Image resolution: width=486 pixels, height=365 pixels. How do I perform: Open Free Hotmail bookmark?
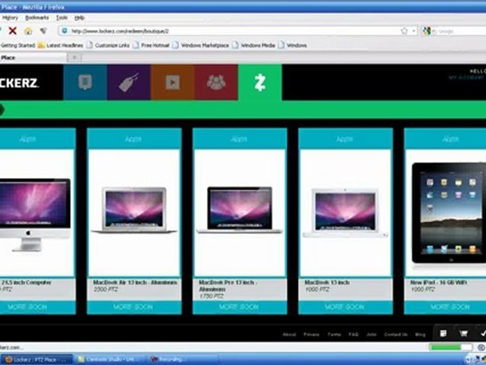151,45
